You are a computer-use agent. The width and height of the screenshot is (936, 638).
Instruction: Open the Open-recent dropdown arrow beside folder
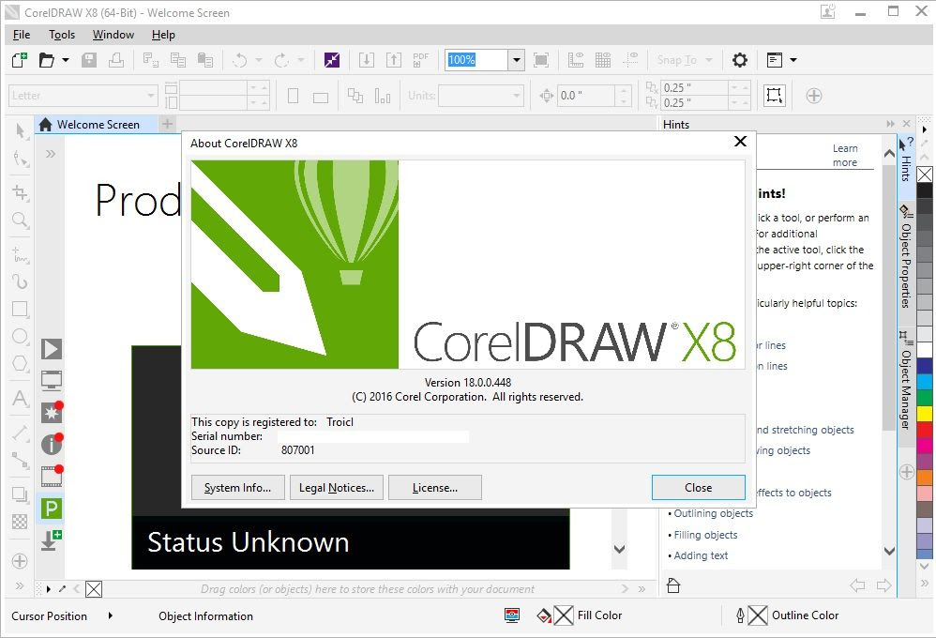click(x=66, y=60)
